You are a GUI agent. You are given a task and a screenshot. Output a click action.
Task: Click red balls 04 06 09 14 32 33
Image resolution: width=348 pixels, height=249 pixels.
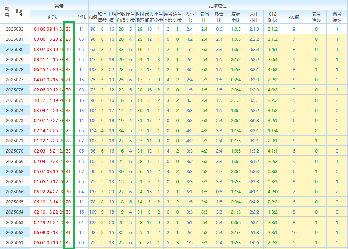tap(52, 29)
